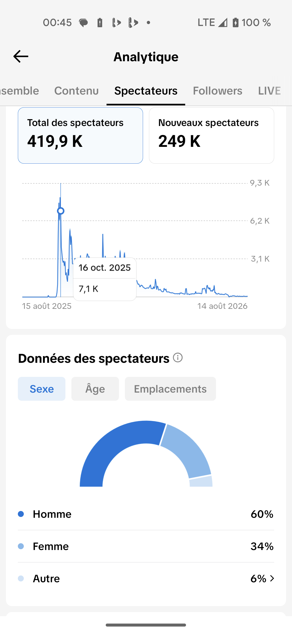Open the Contenu tab
The width and height of the screenshot is (292, 634).
coord(77,91)
